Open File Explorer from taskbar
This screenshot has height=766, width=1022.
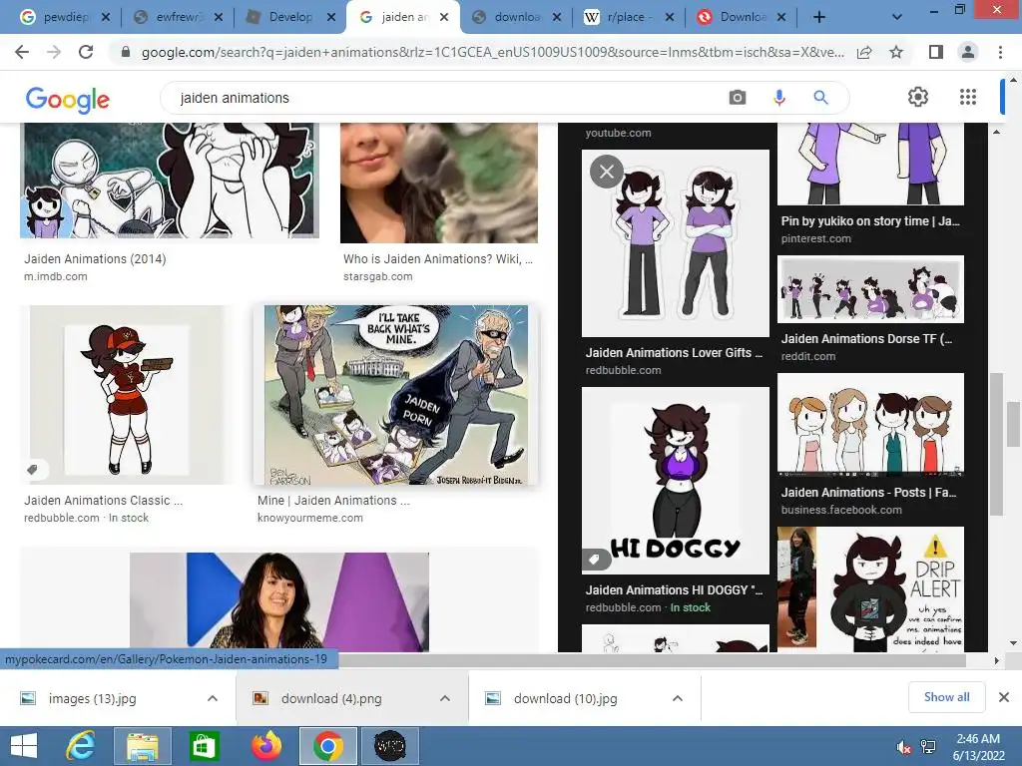142,746
